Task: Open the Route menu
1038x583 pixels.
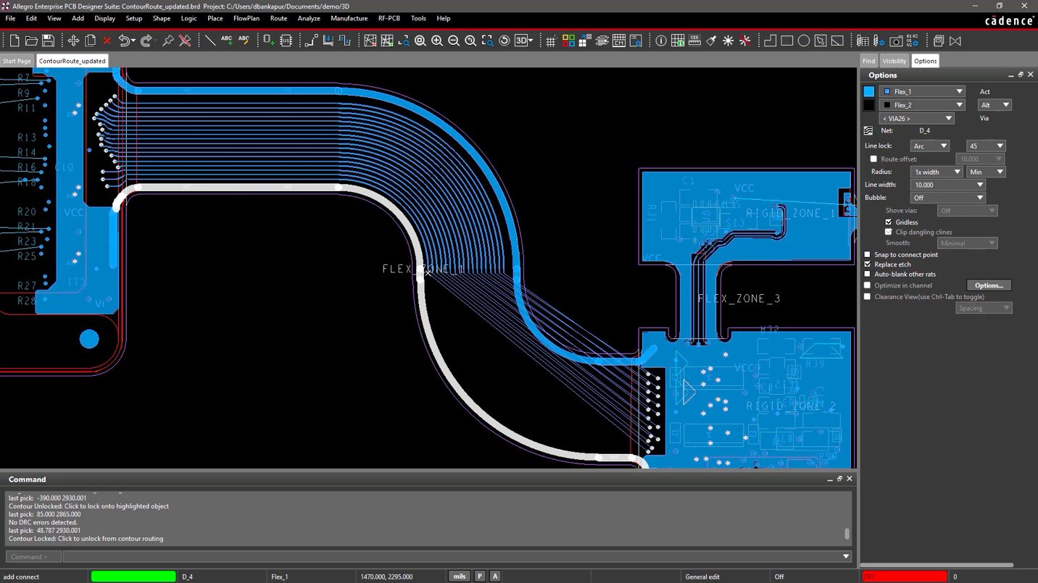Action: (278, 18)
